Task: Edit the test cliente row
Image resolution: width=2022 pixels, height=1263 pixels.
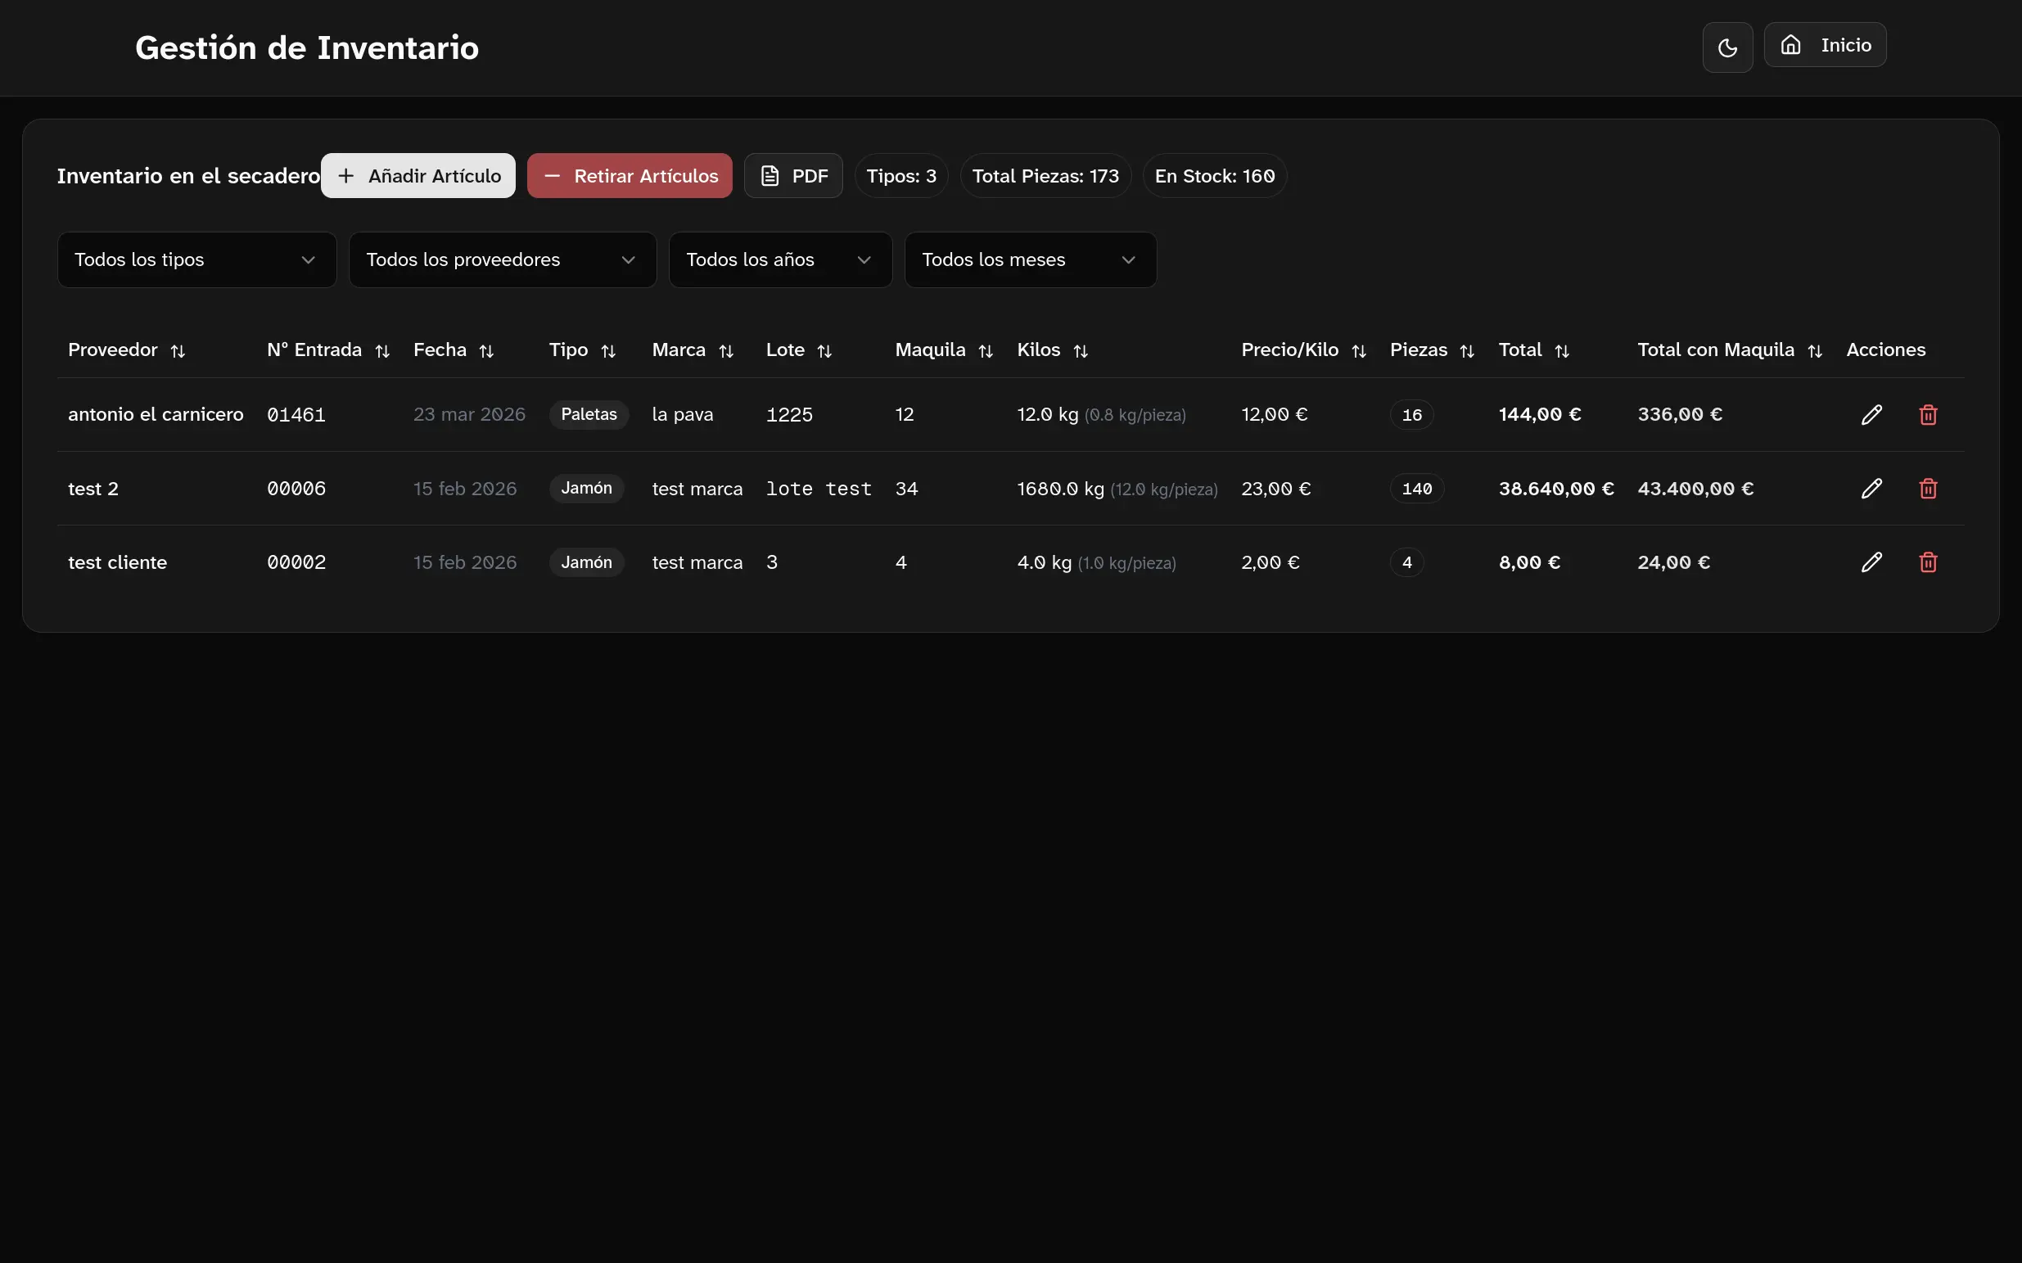Action: point(1871,562)
